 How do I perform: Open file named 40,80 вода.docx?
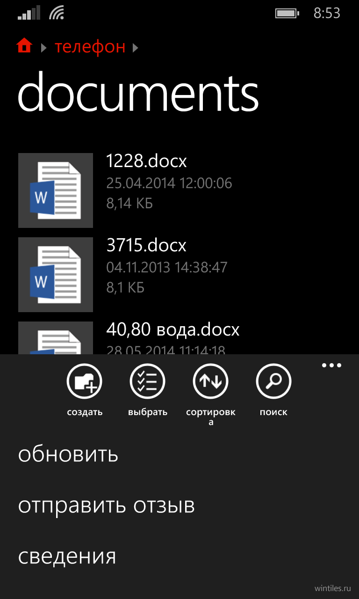173,329
